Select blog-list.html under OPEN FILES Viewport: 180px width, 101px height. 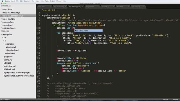tap(9, 19)
